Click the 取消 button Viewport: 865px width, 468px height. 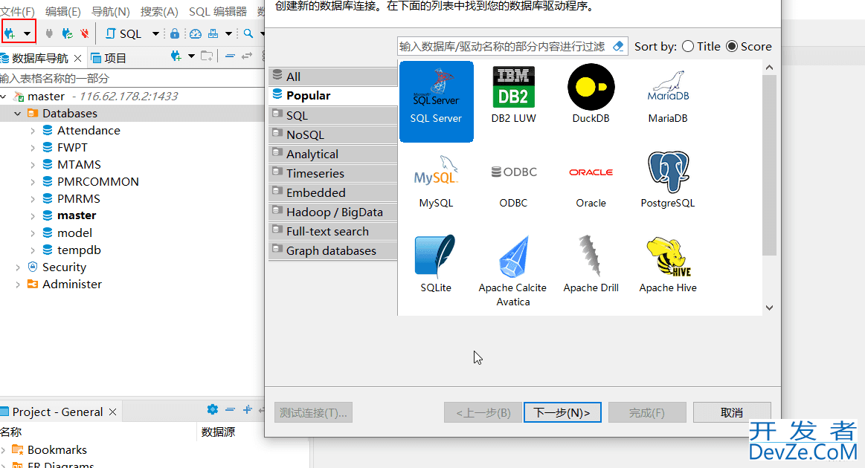coord(732,412)
